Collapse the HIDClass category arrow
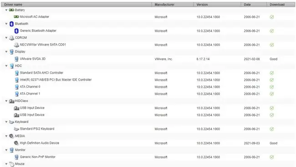Viewport: 296px width, 167px height. 6,101
